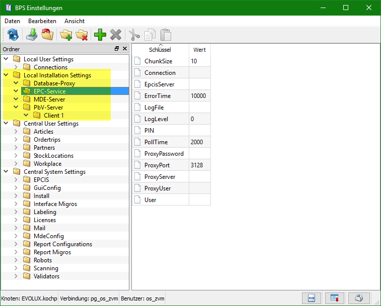Viewport: 381px width, 306px height.
Task: Click the green plus add entry icon
Action: pos(100,35)
